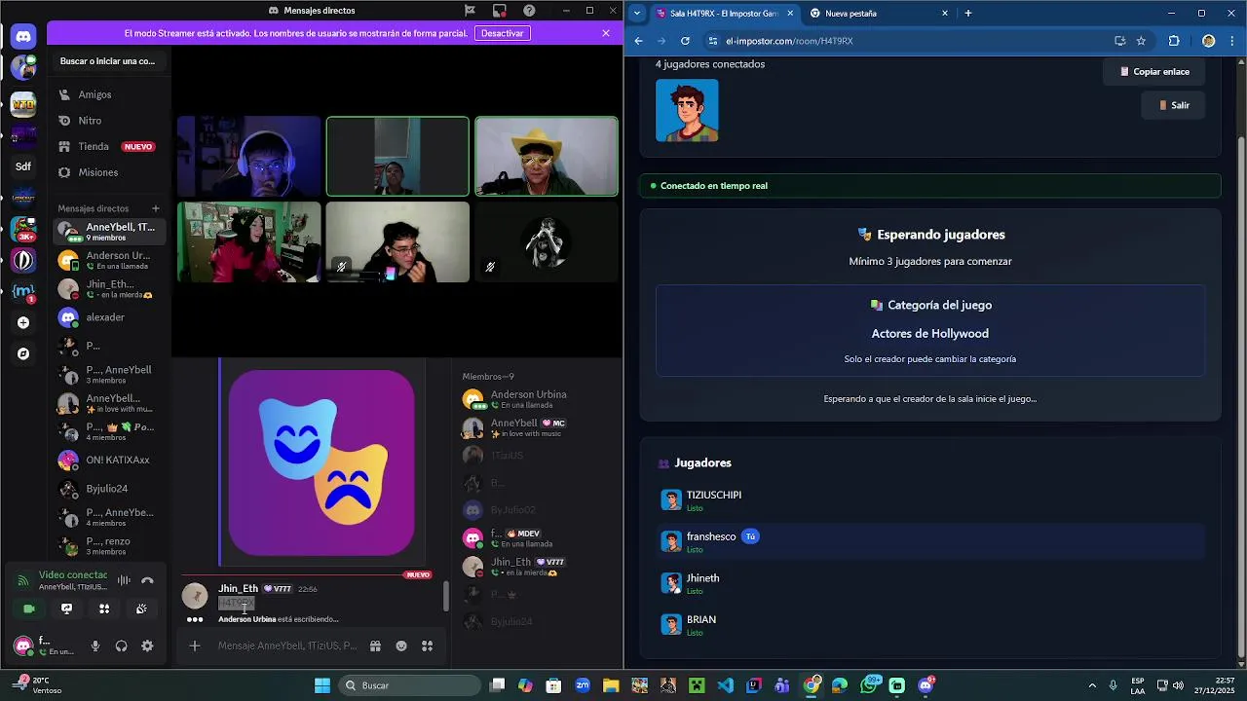Switch to Sala H4T9RX browser tab
1247x701 pixels.
[x=726, y=14]
